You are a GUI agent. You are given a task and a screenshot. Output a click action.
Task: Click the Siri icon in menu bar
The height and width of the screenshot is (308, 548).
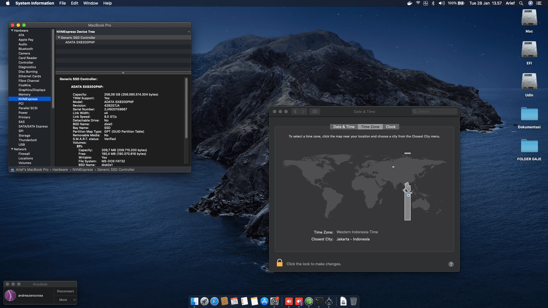coord(530,3)
